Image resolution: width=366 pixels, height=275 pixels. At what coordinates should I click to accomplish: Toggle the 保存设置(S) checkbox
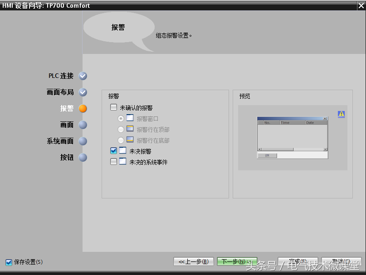(x=9, y=262)
